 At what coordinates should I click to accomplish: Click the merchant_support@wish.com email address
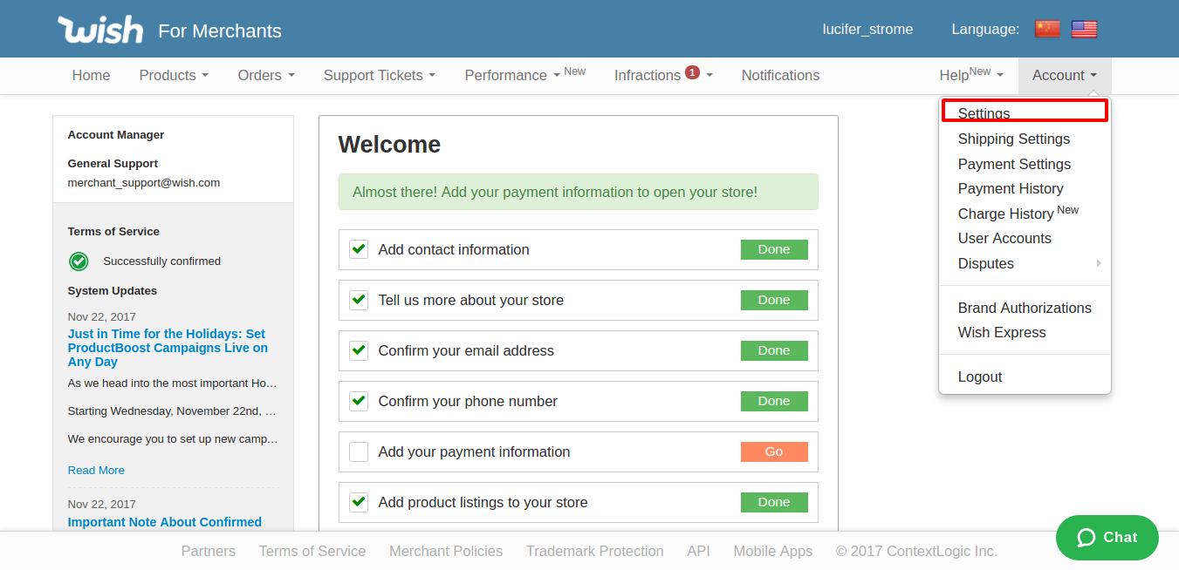[x=144, y=183]
